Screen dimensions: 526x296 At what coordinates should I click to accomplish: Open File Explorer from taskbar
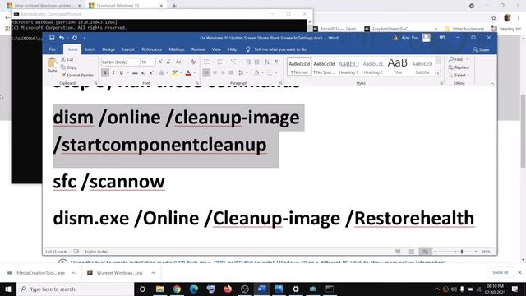pyautogui.click(x=159, y=289)
